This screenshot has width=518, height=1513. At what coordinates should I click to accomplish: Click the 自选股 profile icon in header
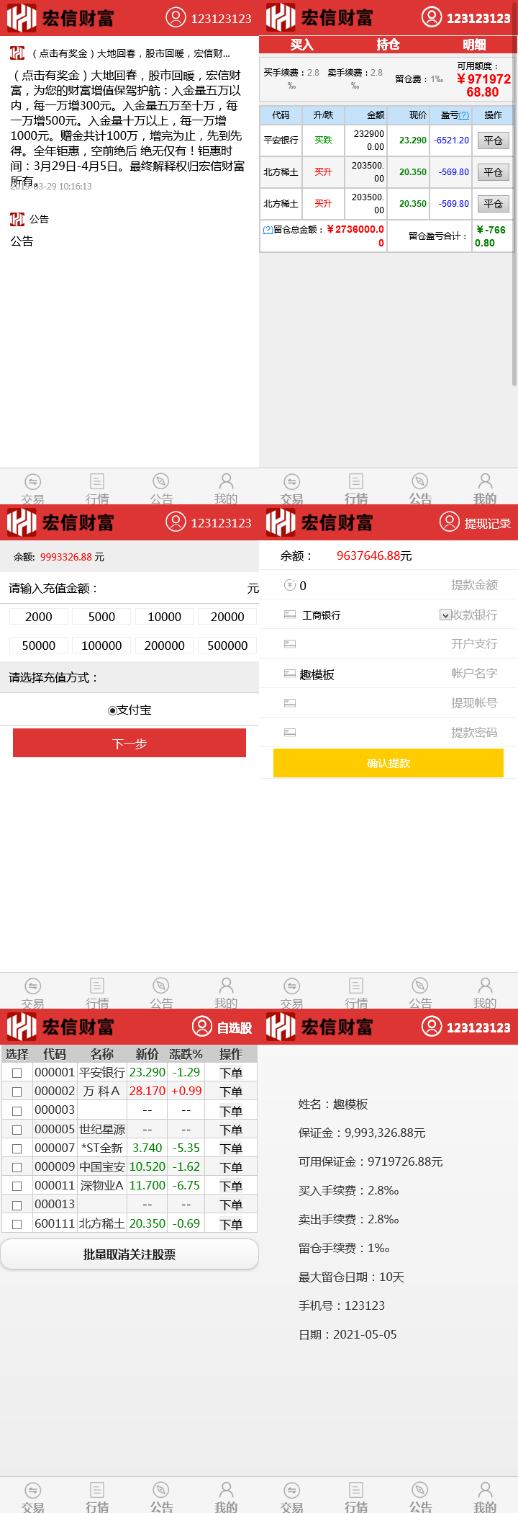[202, 1026]
